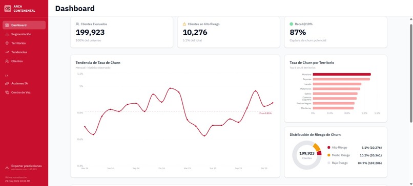Click 'Captura de churn potencial' caption

pos(308,40)
